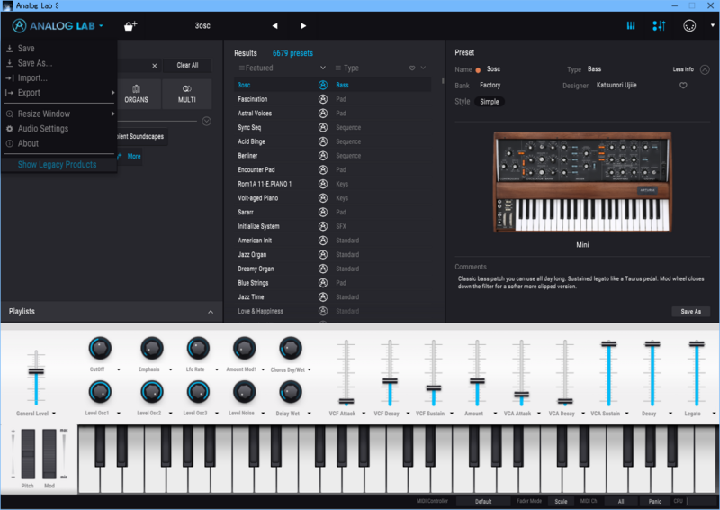
Task: Click Arturia icon on Encounter Pad row
Action: coord(323,169)
